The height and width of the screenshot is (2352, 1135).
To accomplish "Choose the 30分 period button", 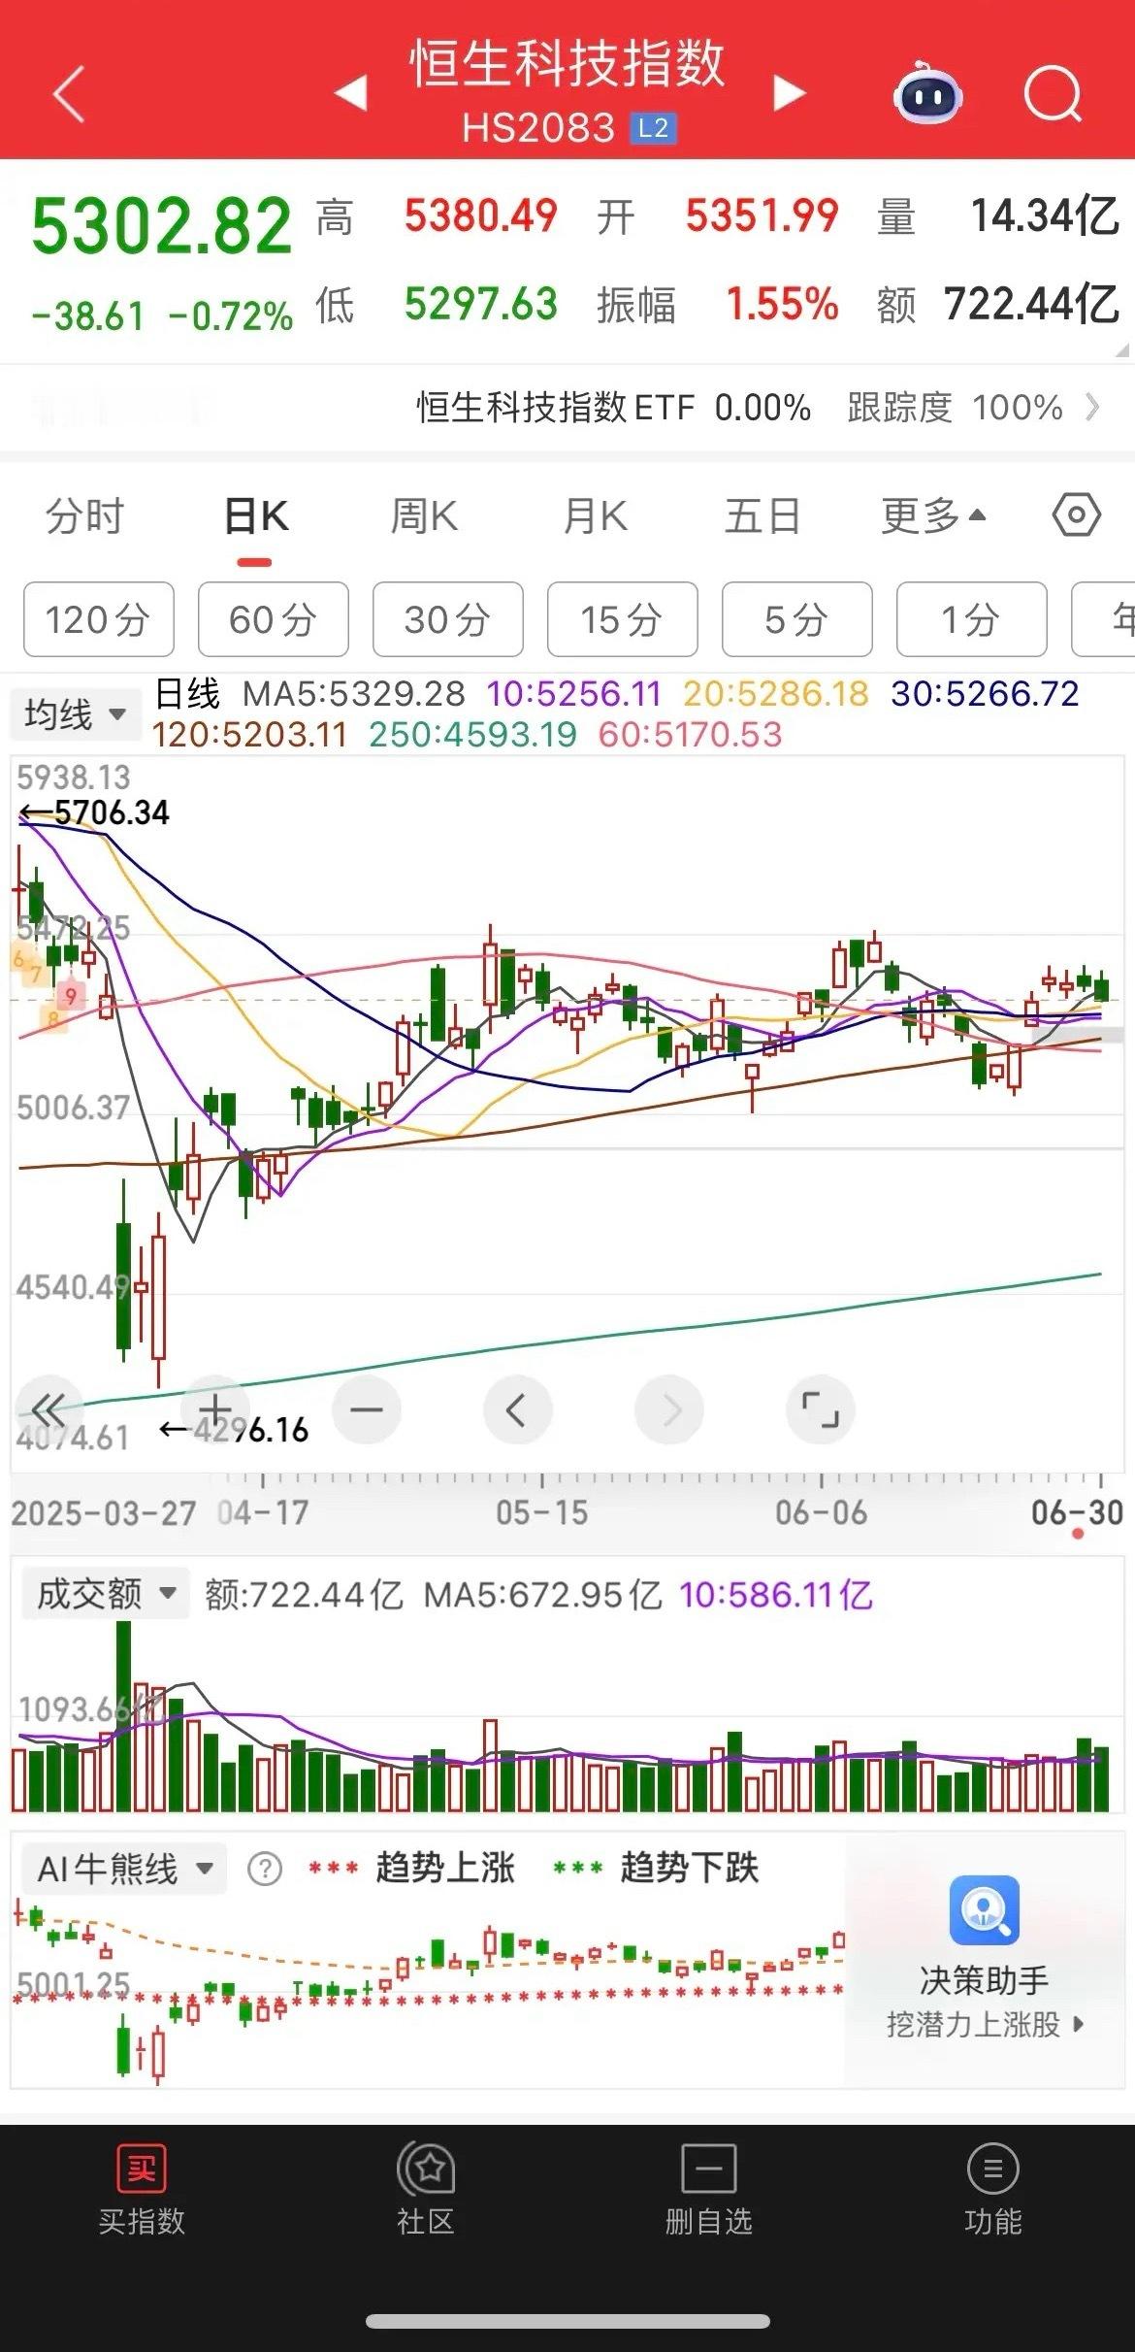I will point(448,619).
